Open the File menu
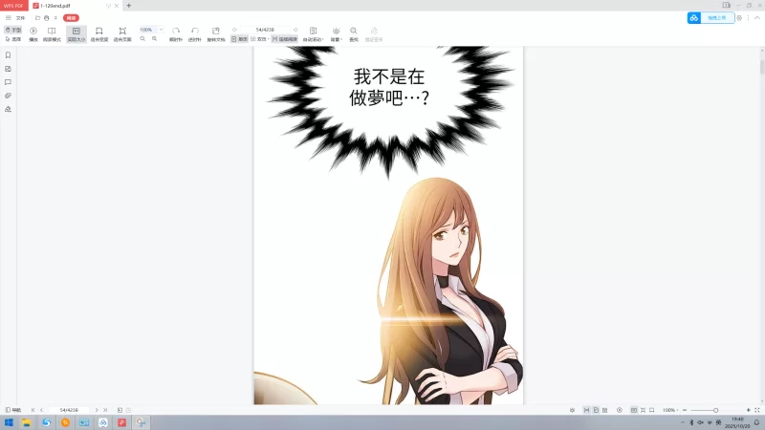The image size is (765, 430). pyautogui.click(x=20, y=18)
